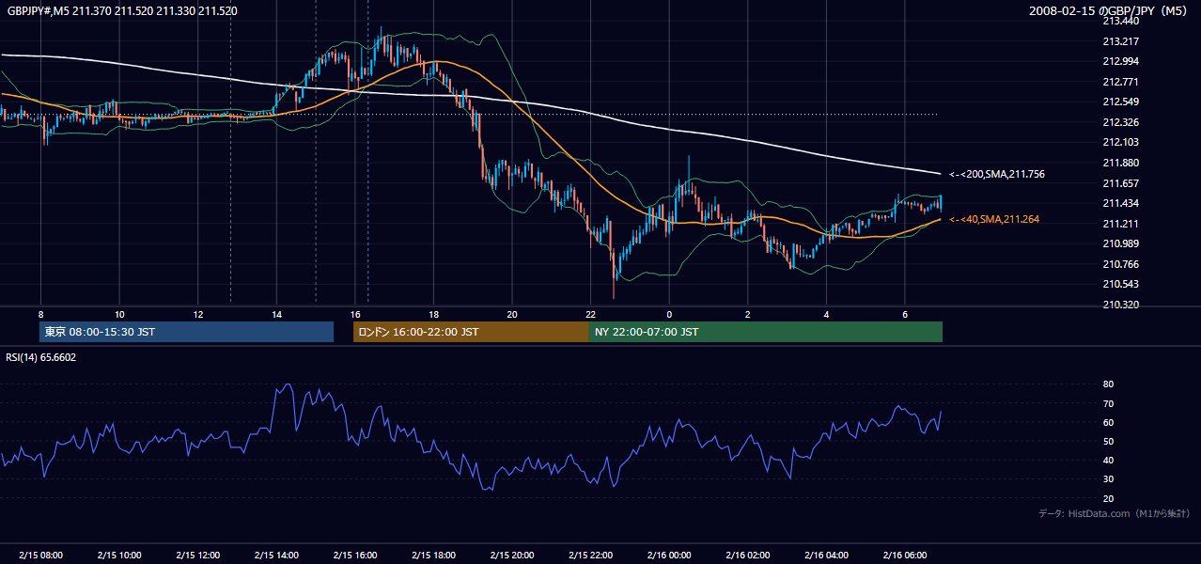Viewport: 1201px width, 564px height.
Task: Click hour label 8 on chart time axis
Action: 40,313
